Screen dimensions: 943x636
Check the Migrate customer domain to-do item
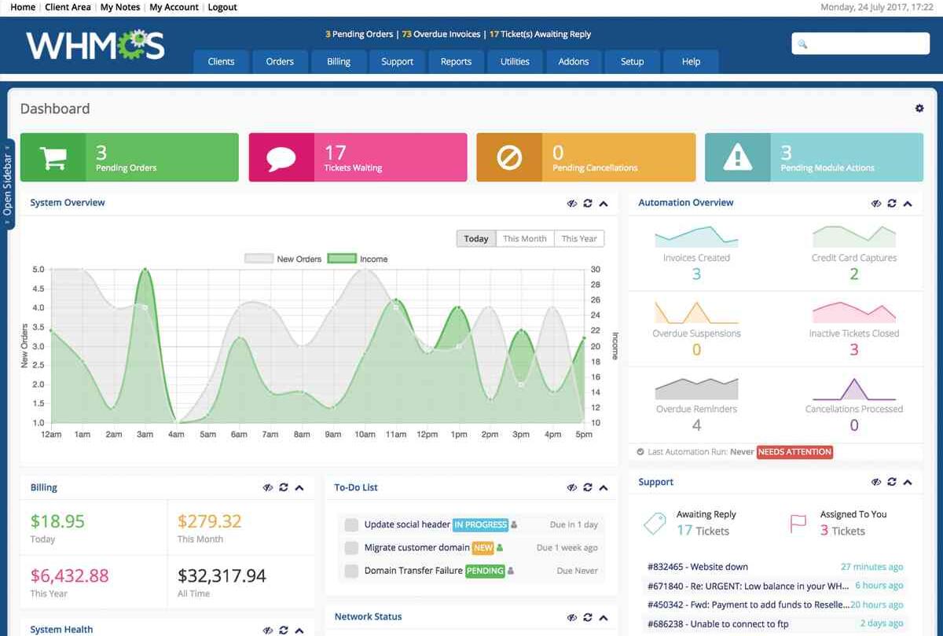click(351, 548)
